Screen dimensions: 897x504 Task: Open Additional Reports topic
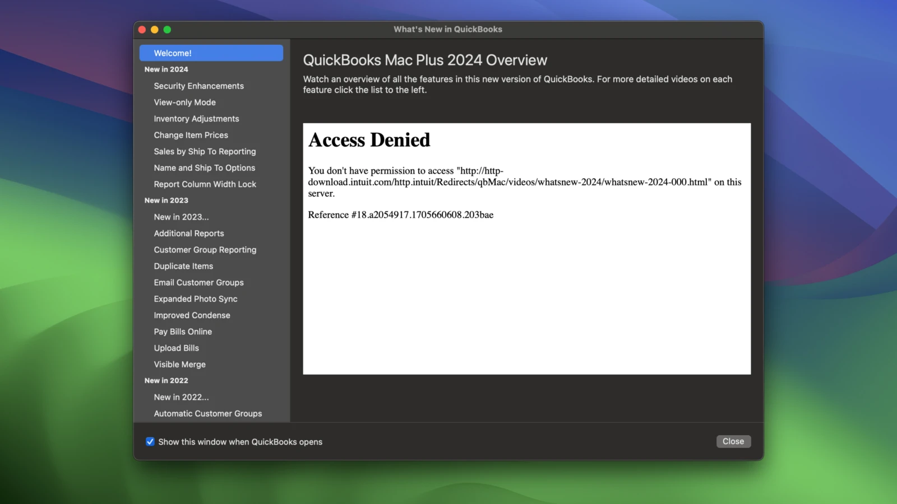point(189,233)
